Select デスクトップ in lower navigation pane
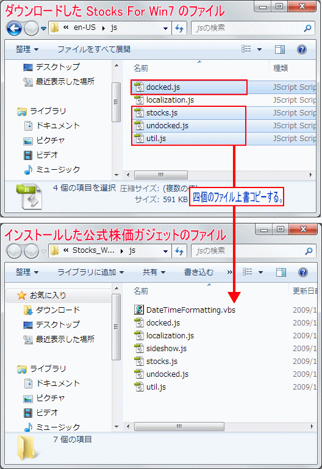This screenshot has height=469, width=322. point(51,325)
